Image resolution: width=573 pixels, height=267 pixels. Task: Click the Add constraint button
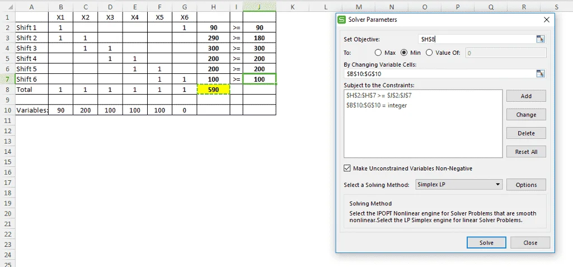526,96
